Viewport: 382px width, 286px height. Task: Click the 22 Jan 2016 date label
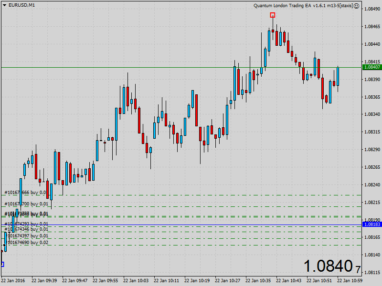click(x=13, y=281)
